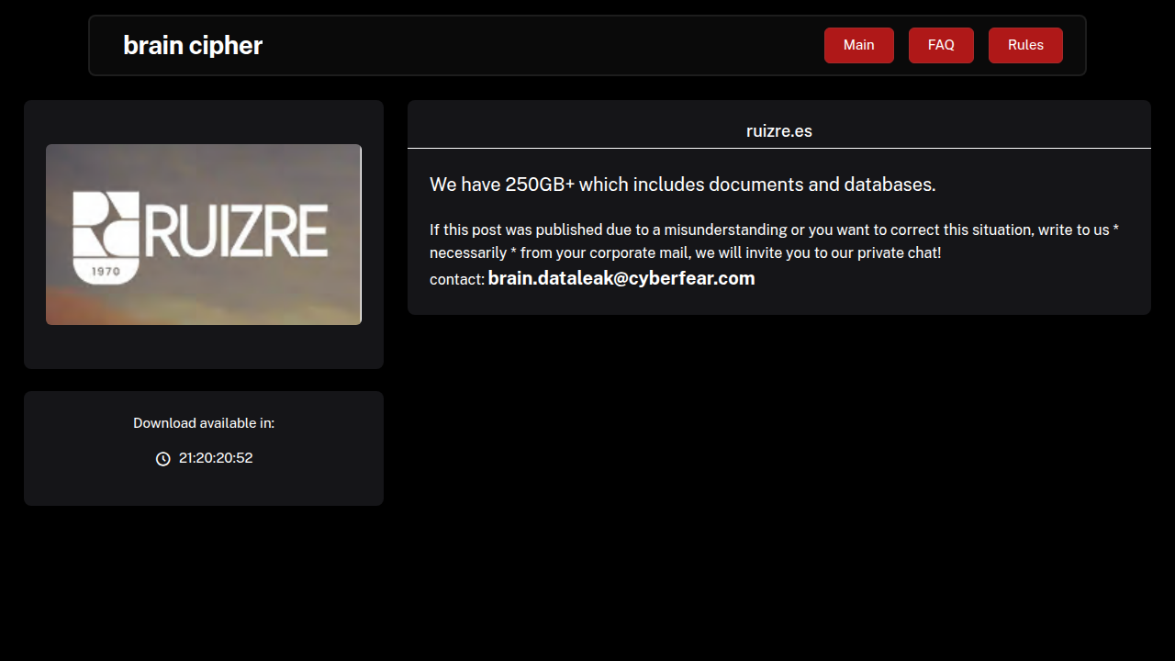Click the clock icon beside the countdown
The image size is (1175, 661).
point(163,459)
